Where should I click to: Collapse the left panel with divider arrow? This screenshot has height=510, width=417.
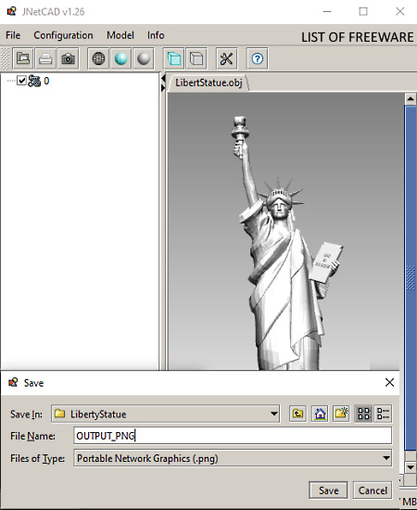[163, 79]
